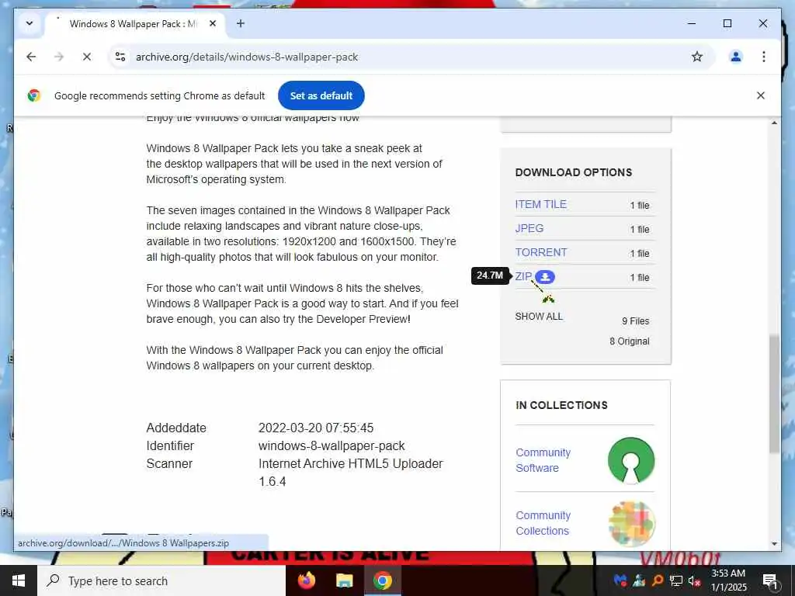Dismiss the Chrome default browser banner
This screenshot has width=795, height=596.
point(761,95)
